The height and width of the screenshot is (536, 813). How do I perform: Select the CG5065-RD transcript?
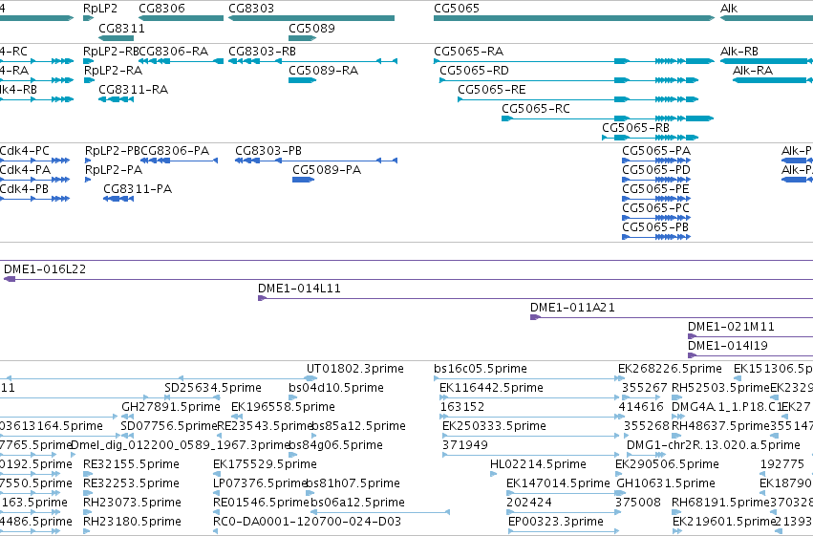tap(568, 80)
